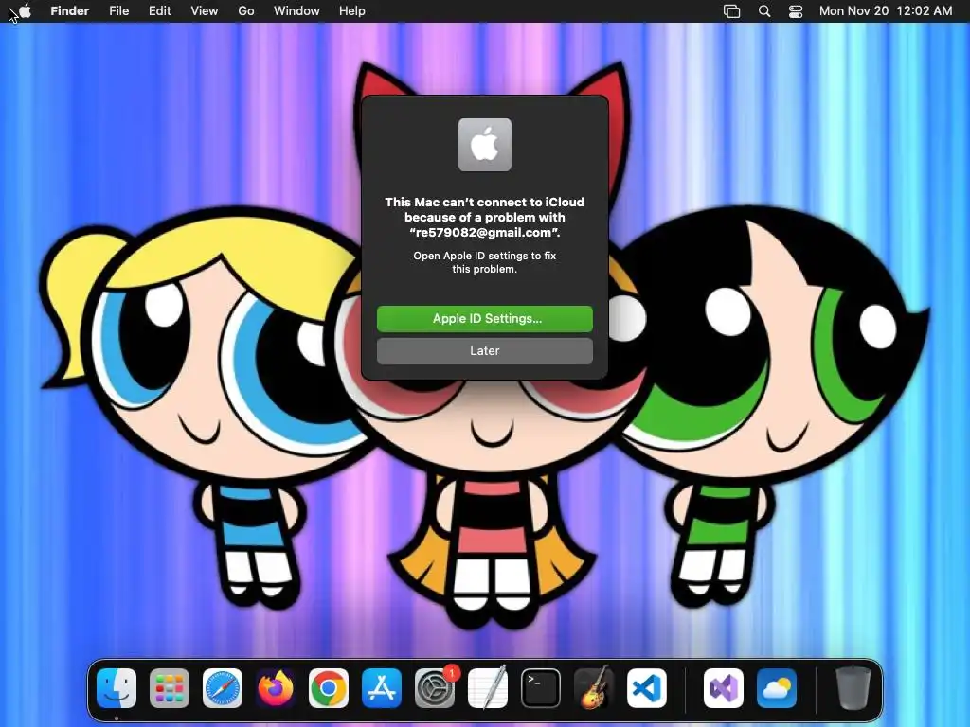Viewport: 970px width, 727px height.
Task: Open the Trash in the Dock
Action: point(853,687)
